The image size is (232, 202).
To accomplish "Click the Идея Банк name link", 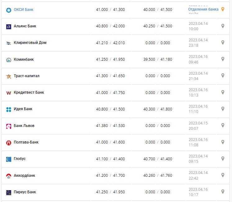I will pyautogui.click(x=23, y=109).
